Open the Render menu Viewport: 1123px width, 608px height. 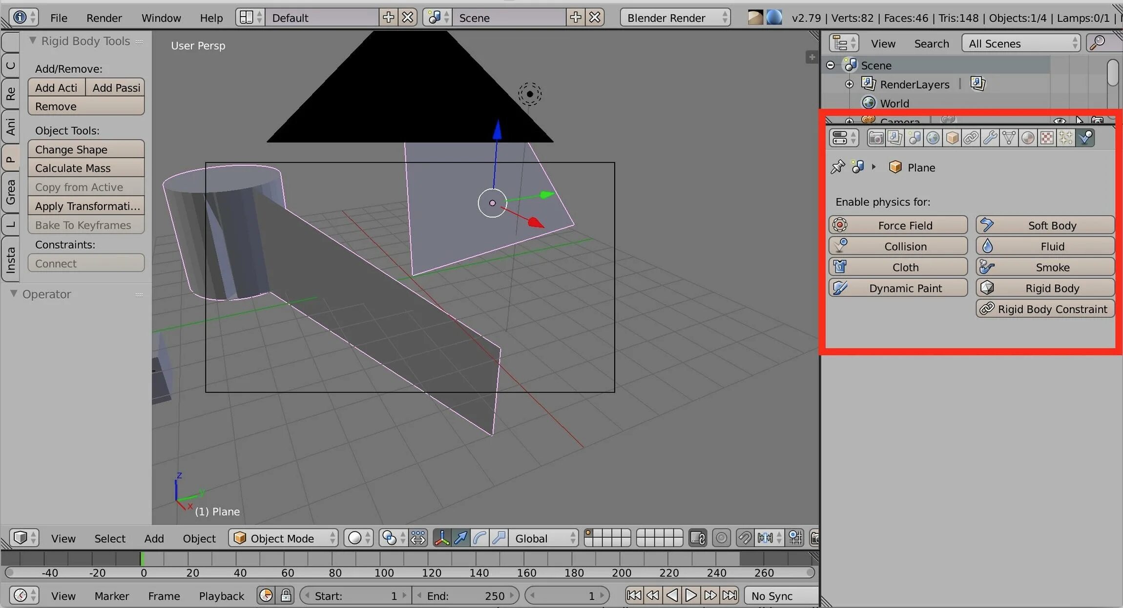click(104, 18)
